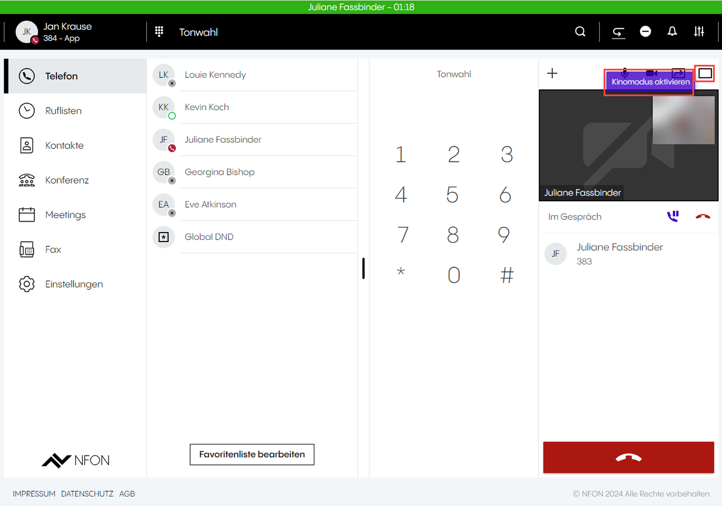Open the dial pad grid icon
Viewport: 722px width, 506px height.
[159, 32]
